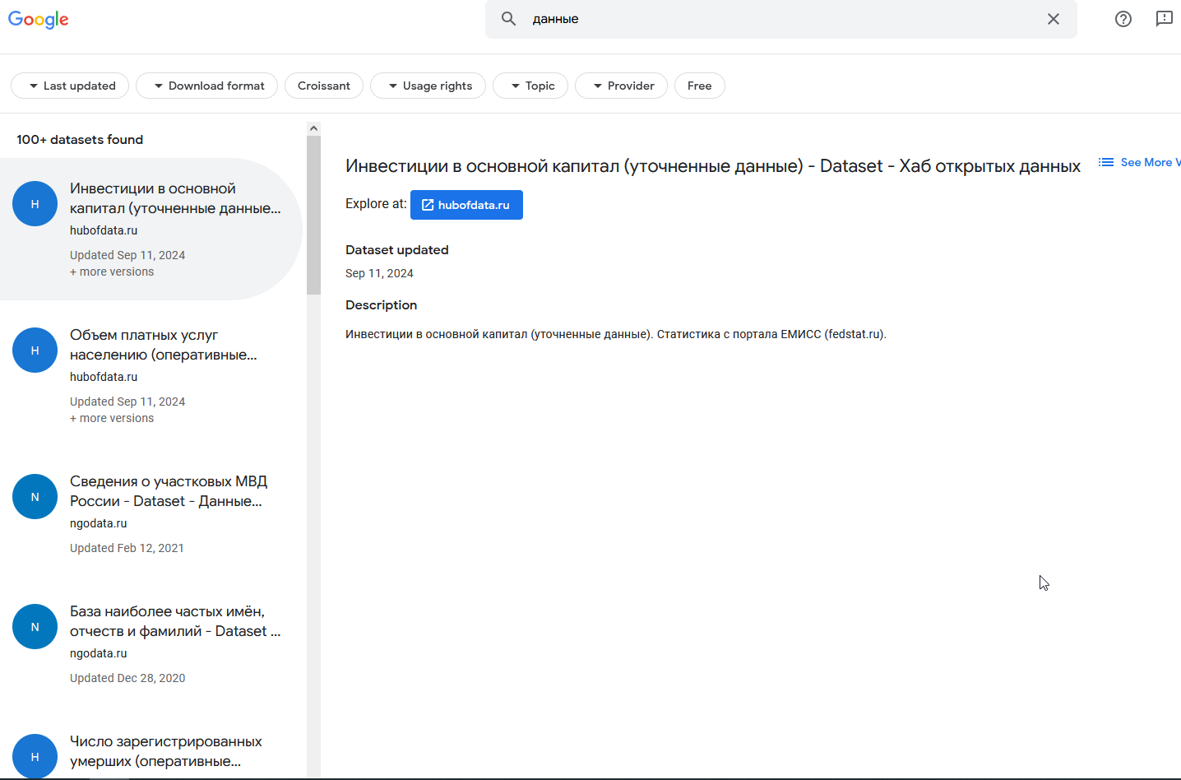The height and width of the screenshot is (780, 1181).
Task: Click the search magnifier icon
Action: [x=509, y=19]
